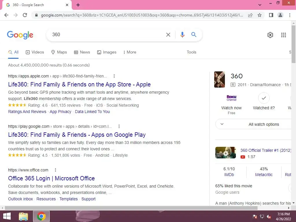This screenshot has height=222, width=296.
Task: Open options for the play.google.com result
Action: click(119, 126)
